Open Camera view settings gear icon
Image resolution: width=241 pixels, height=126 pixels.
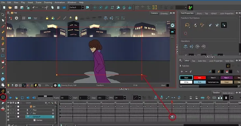click(16, 18)
